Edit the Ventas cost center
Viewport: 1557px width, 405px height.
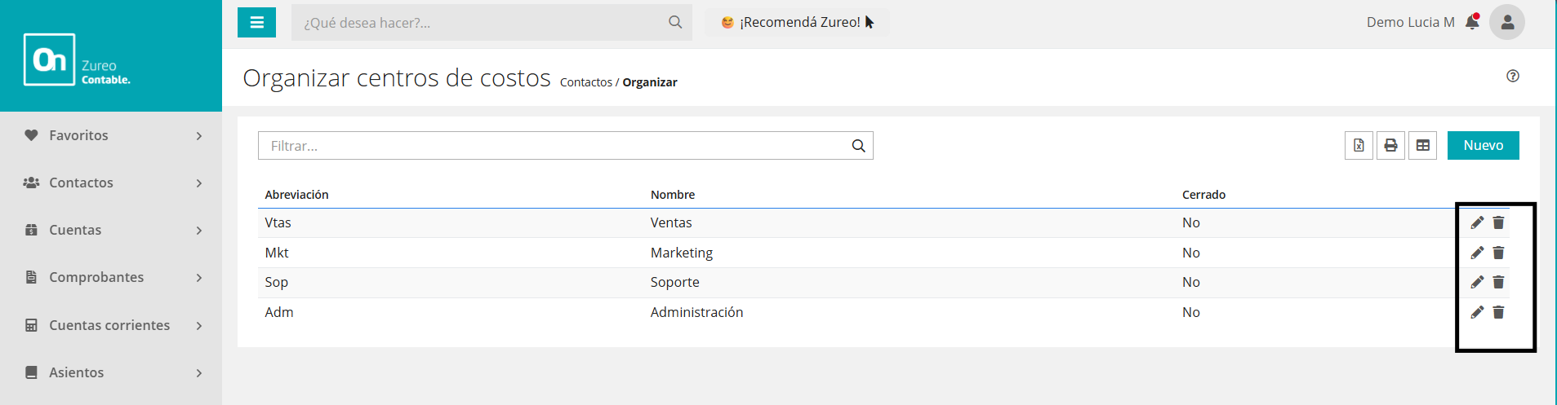[1477, 222]
